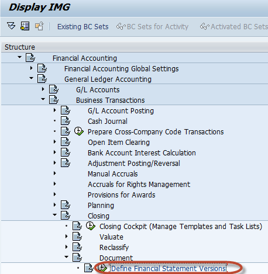268x274 pixels.
Task: Select the Planning text
Action: [101, 206]
